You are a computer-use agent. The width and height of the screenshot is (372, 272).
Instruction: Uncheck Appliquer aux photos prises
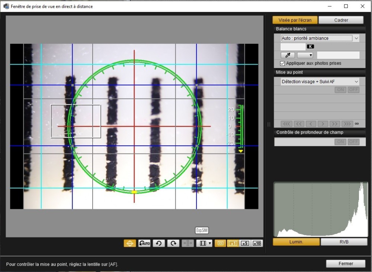click(282, 63)
